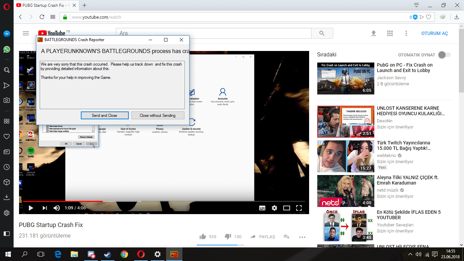Image resolution: width=464 pixels, height=261 pixels.
Task: Show hidden system tray icons
Action: tap(410, 254)
